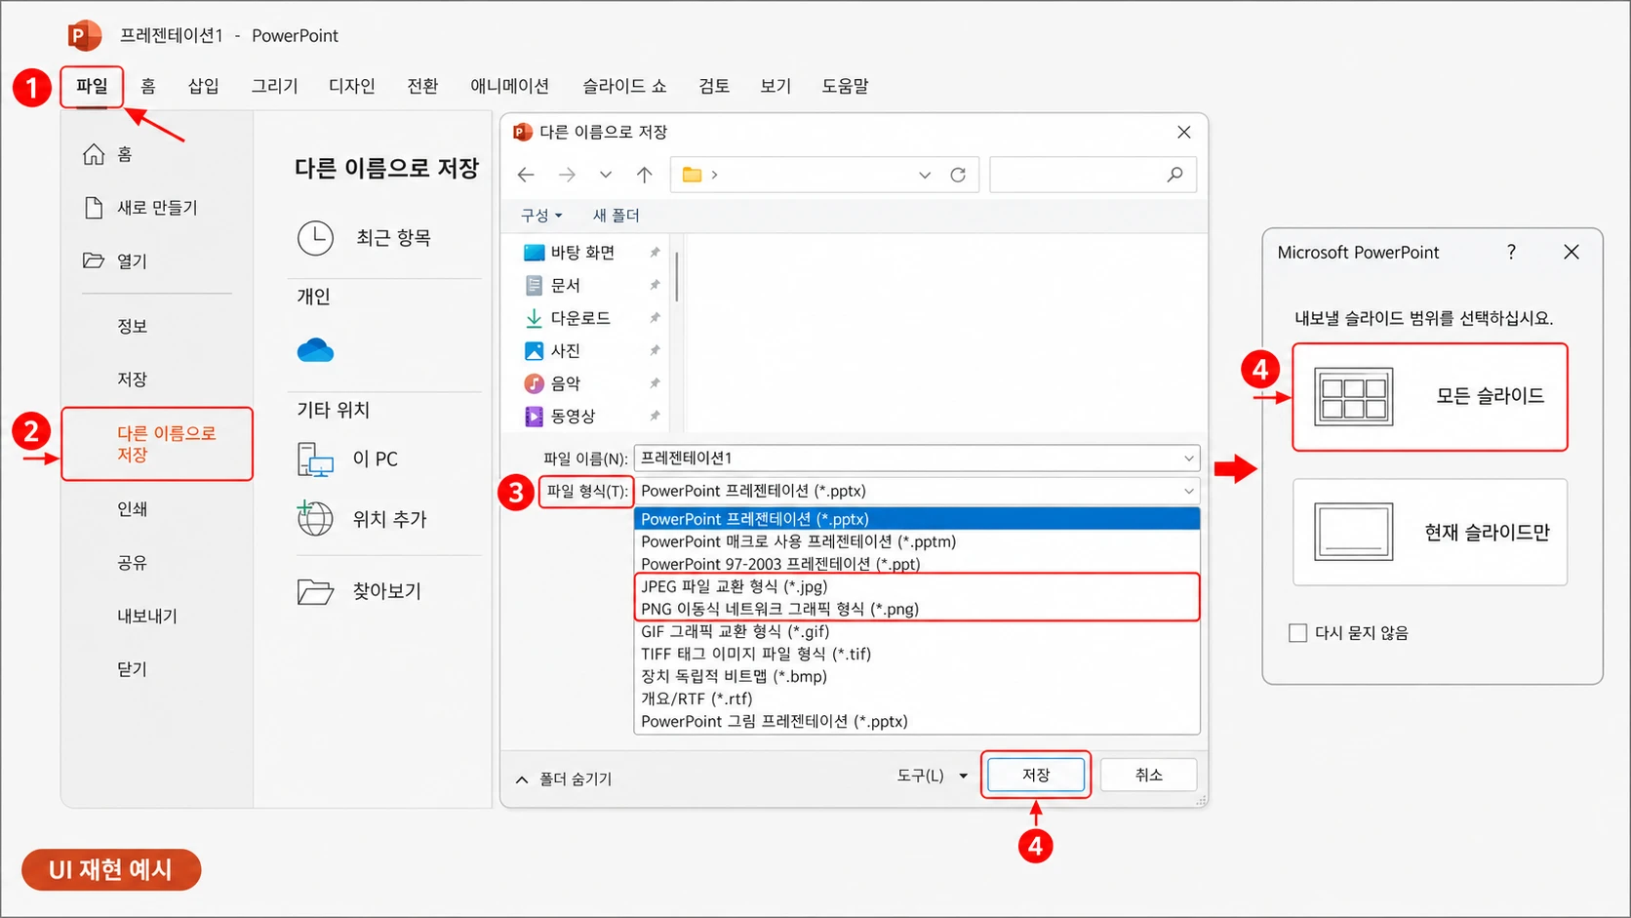Viewport: 1631px width, 918px height.
Task: Click the help question mark in export dialog
Action: [x=1511, y=252]
